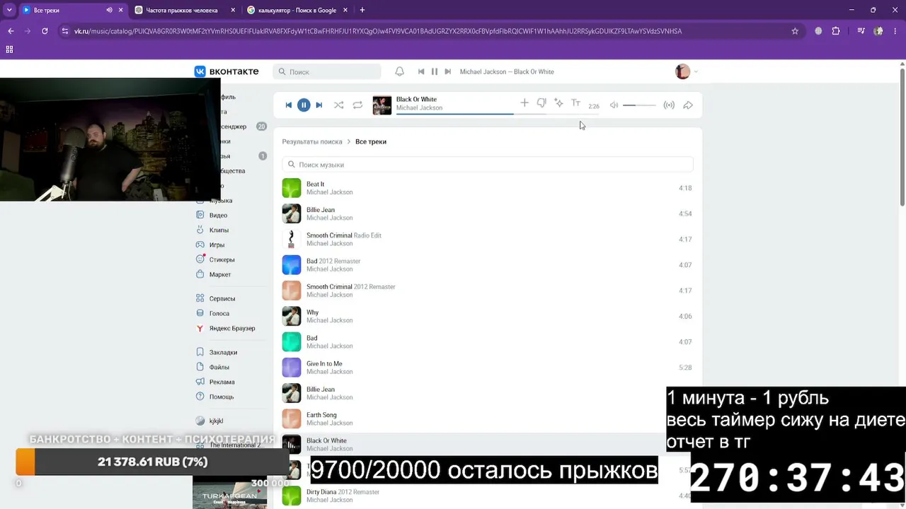Go back in browser history
The image size is (906, 509).
(x=11, y=31)
